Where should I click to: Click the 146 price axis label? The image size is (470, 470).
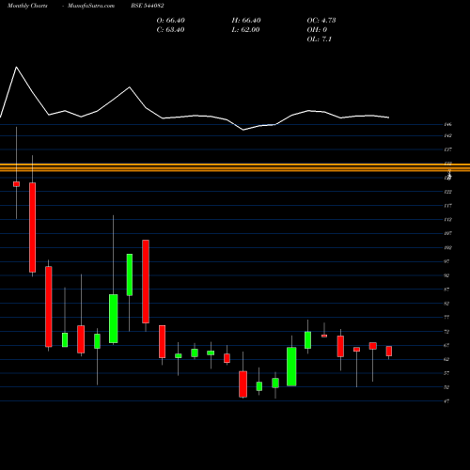tap(447, 124)
